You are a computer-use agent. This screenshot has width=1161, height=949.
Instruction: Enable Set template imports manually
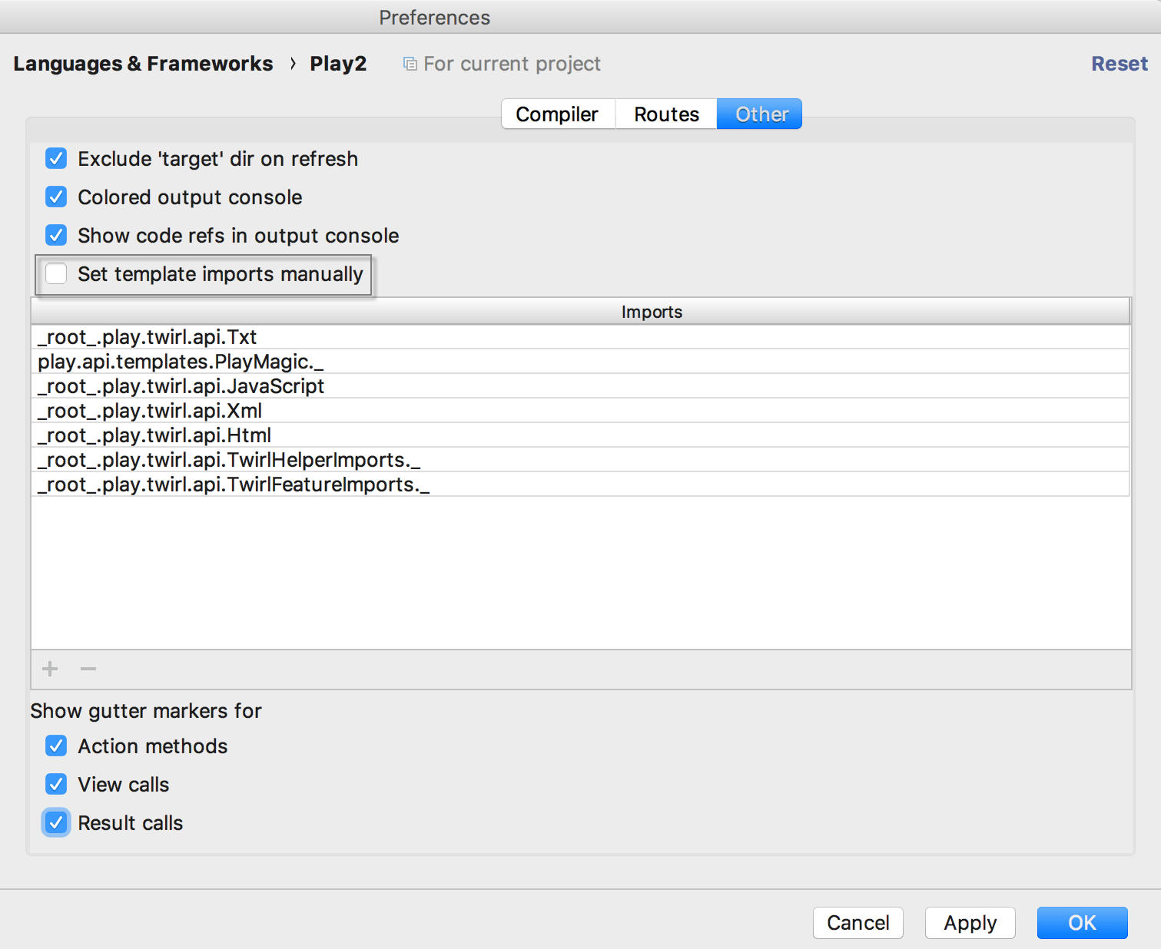tap(56, 274)
